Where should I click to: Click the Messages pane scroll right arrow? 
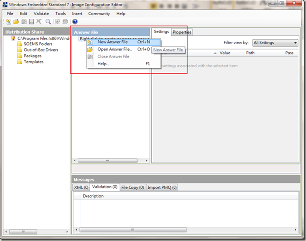(295, 230)
